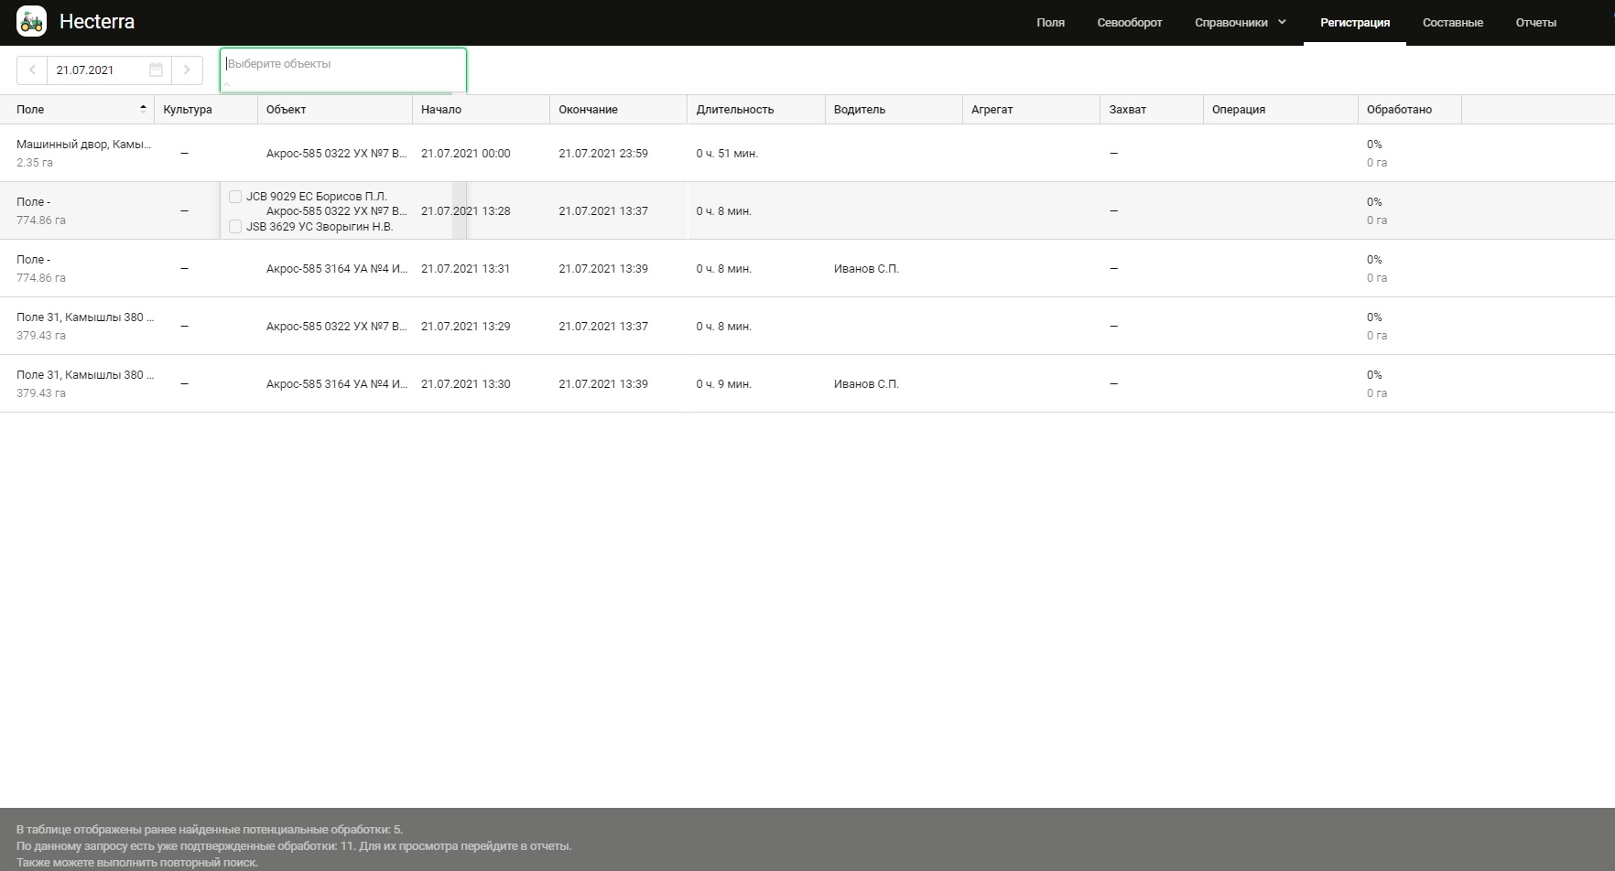This screenshot has height=871, width=1615.
Task: Check the JSB 3629 УС Зворыгин Н.В. checkbox
Action: (235, 227)
